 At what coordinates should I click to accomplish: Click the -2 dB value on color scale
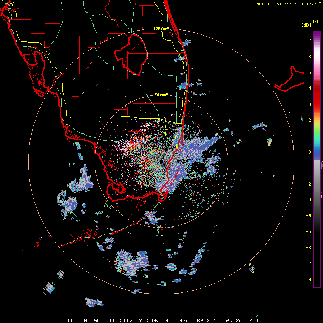[x=308, y=184]
